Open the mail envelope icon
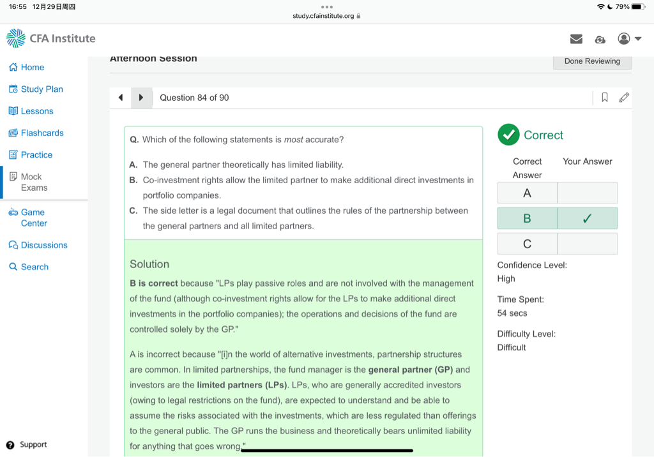 pos(576,39)
